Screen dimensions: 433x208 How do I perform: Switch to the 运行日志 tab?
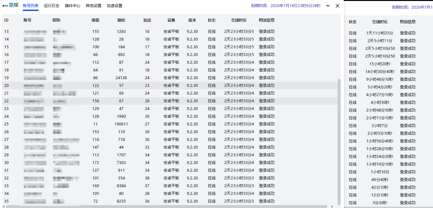click(52, 6)
